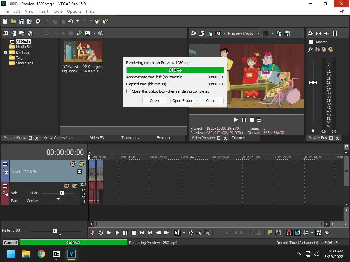Toggle Loop Playback in transport bar

pyautogui.click(x=101, y=233)
